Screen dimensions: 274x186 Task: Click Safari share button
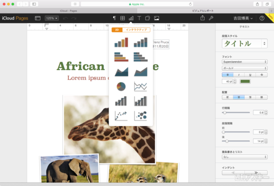click(258, 4)
